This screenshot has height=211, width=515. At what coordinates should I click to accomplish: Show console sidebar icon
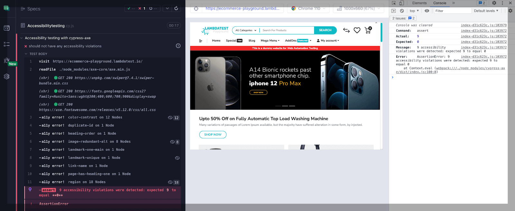tap(393, 11)
